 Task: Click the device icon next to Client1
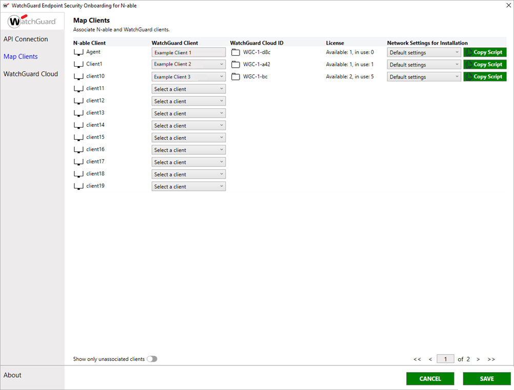pos(78,64)
